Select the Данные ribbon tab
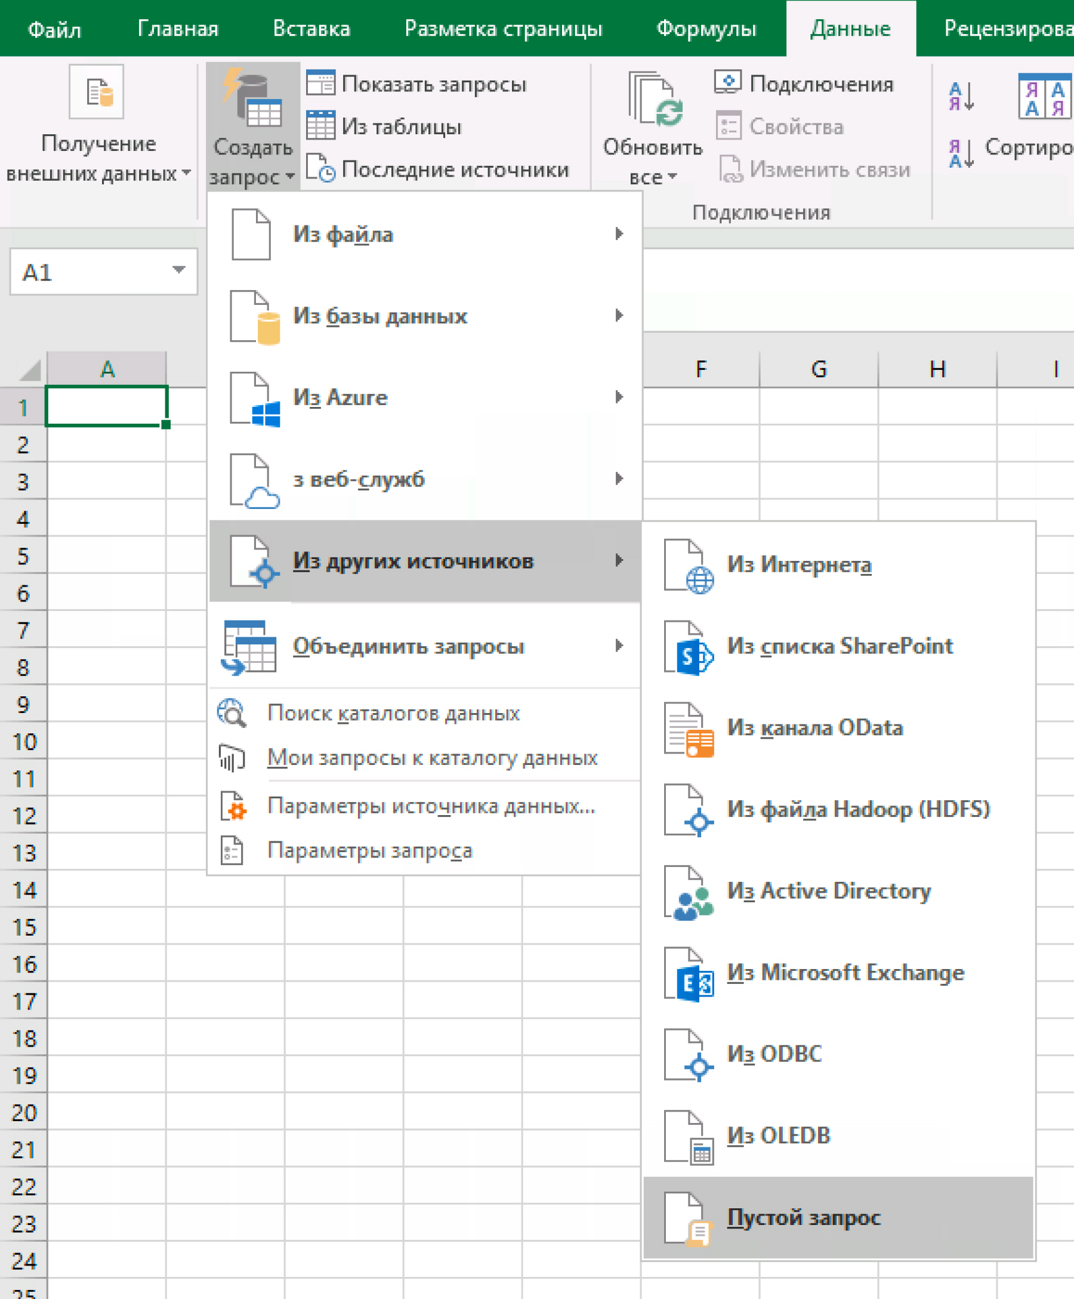The height and width of the screenshot is (1299, 1074). [851, 29]
